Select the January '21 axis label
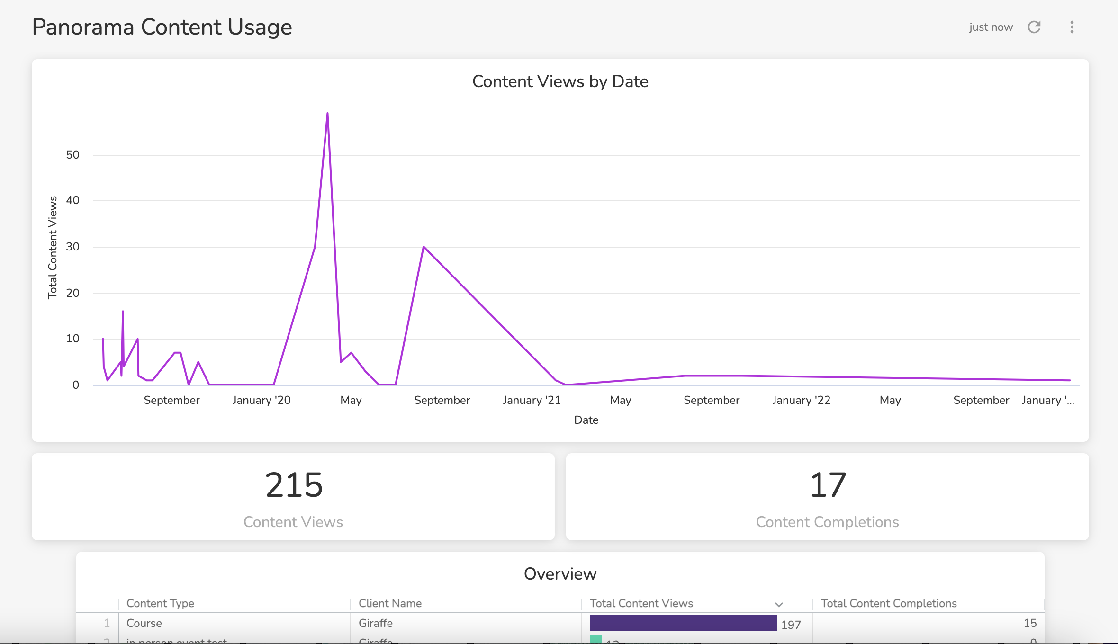This screenshot has height=644, width=1118. (532, 400)
